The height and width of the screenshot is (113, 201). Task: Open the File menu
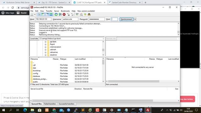coord(32,11)
